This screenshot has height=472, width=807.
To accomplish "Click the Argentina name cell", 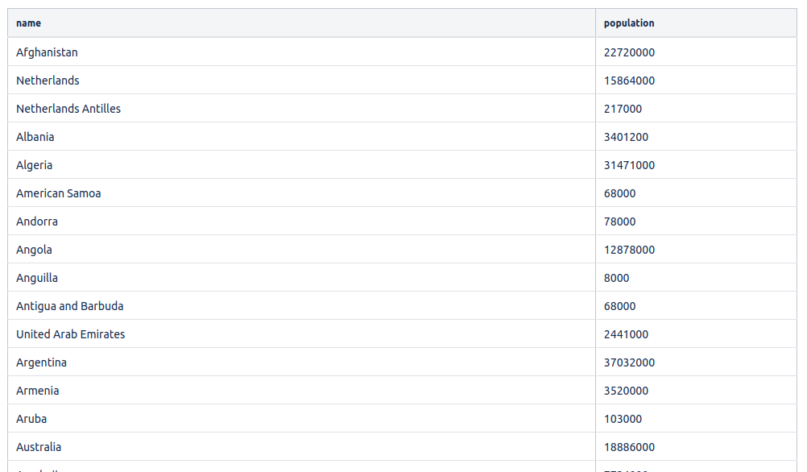I will pos(41,362).
